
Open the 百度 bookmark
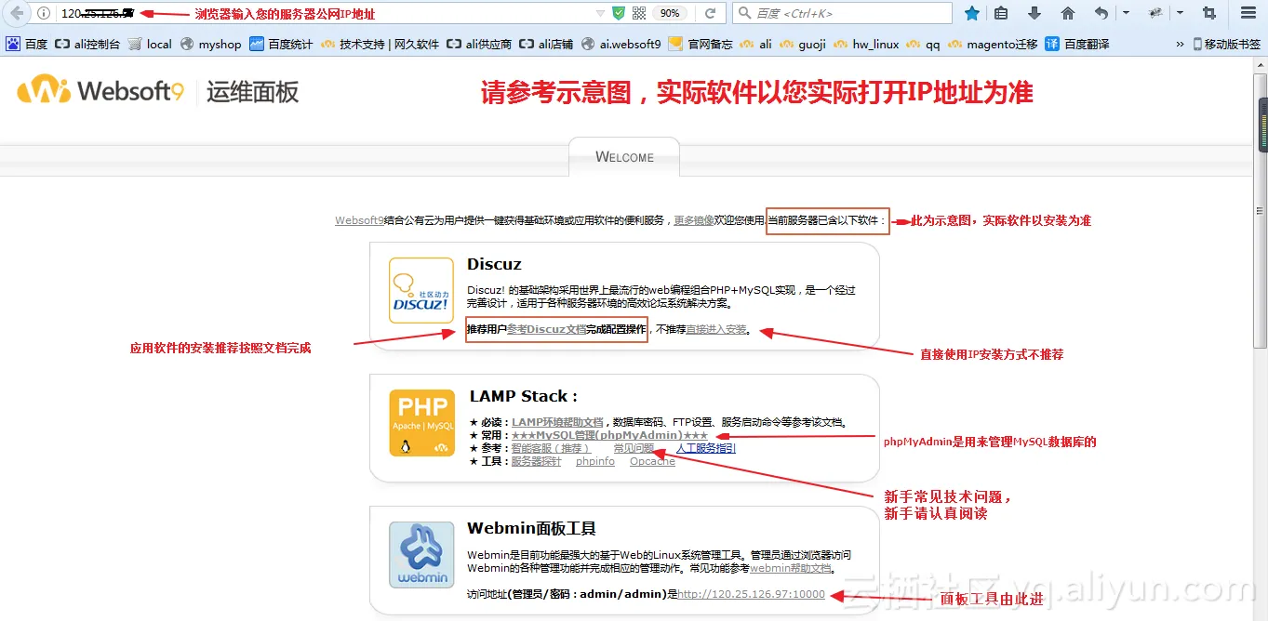[27, 44]
